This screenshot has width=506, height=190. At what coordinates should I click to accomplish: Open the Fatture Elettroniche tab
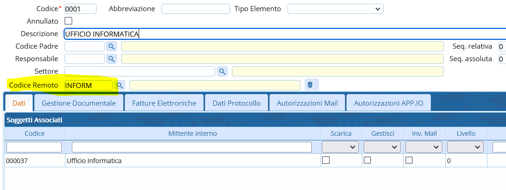(x=164, y=103)
